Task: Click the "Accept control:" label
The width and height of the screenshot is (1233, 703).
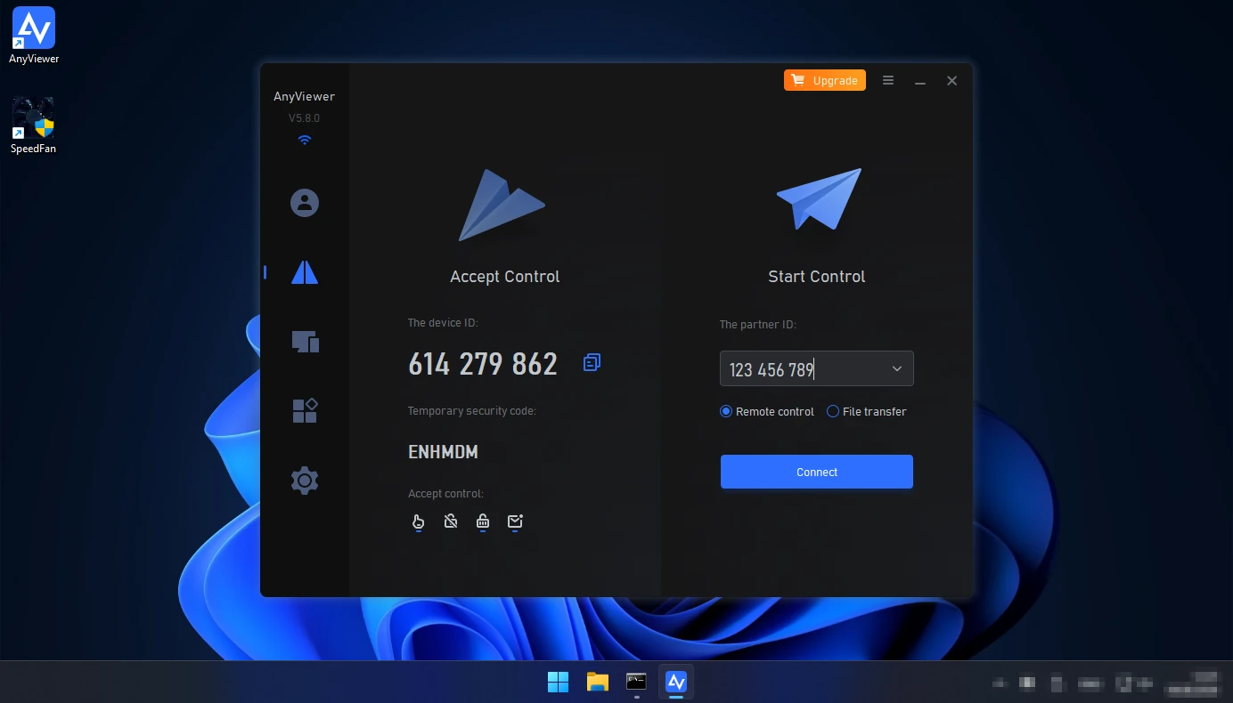Action: [445, 494]
